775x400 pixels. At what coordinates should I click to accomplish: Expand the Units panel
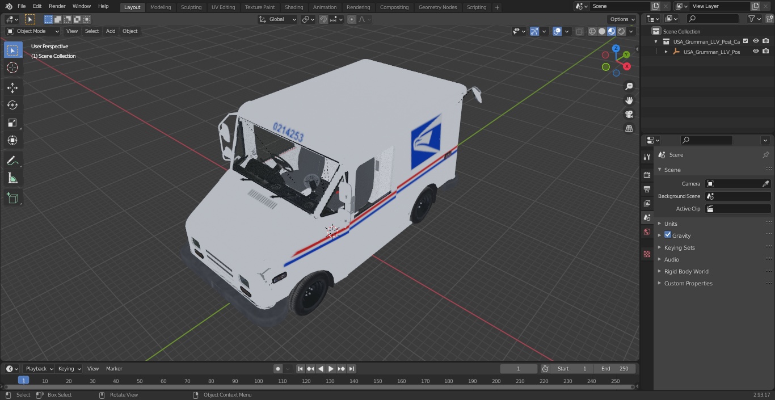671,224
